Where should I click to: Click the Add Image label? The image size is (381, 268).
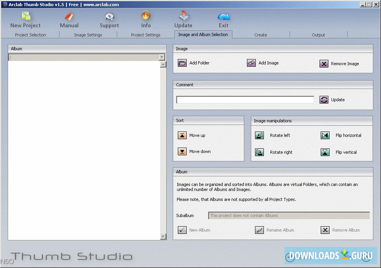coord(268,63)
